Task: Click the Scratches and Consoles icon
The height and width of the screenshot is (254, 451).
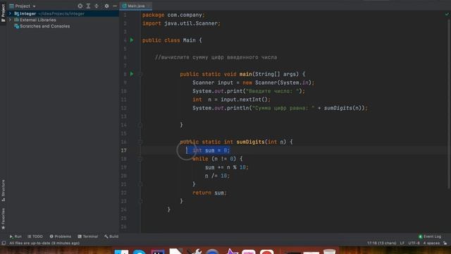Action: pyautogui.click(x=16, y=26)
